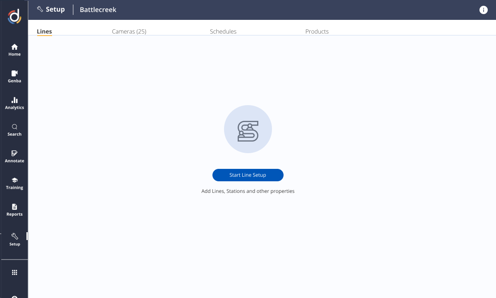Viewport: 496px width, 298px height.
Task: Switch to the Schedules tab
Action: tap(223, 31)
